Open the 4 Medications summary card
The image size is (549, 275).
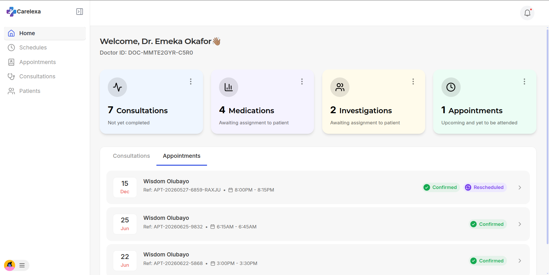coord(262,102)
